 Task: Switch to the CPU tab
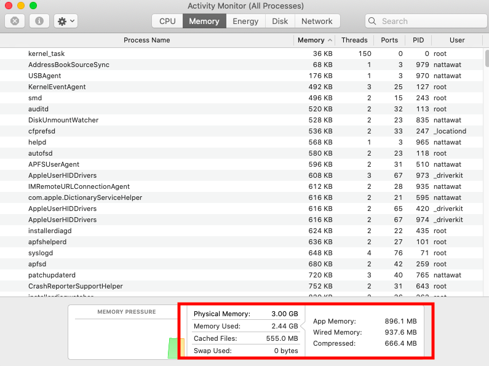tap(167, 21)
